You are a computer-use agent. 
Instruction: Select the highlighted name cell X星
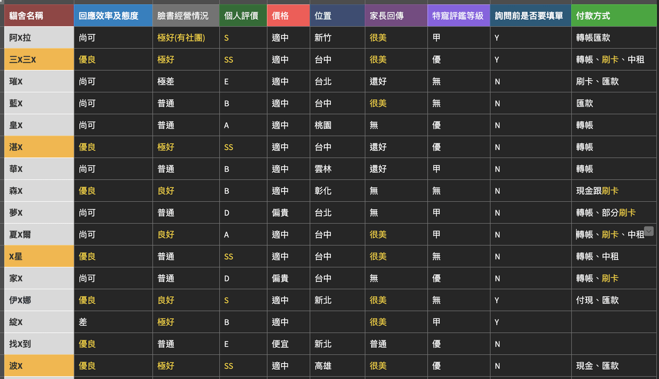(39, 256)
